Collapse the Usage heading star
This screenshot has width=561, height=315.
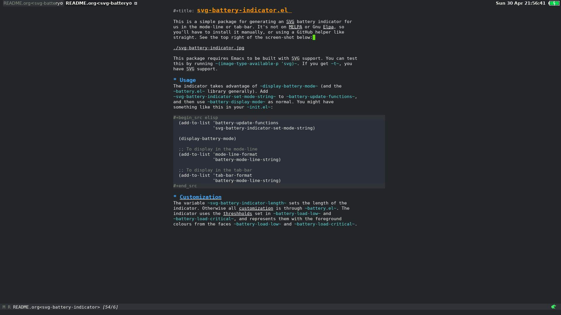175,80
